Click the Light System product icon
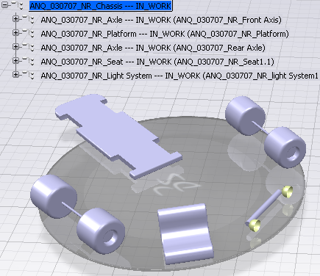This screenshot has width=320, height=276. pos(28,75)
